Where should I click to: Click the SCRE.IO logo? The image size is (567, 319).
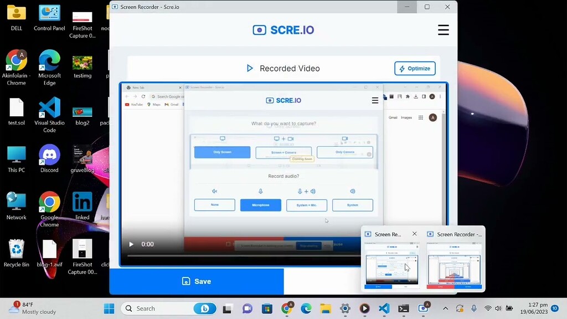click(x=283, y=30)
